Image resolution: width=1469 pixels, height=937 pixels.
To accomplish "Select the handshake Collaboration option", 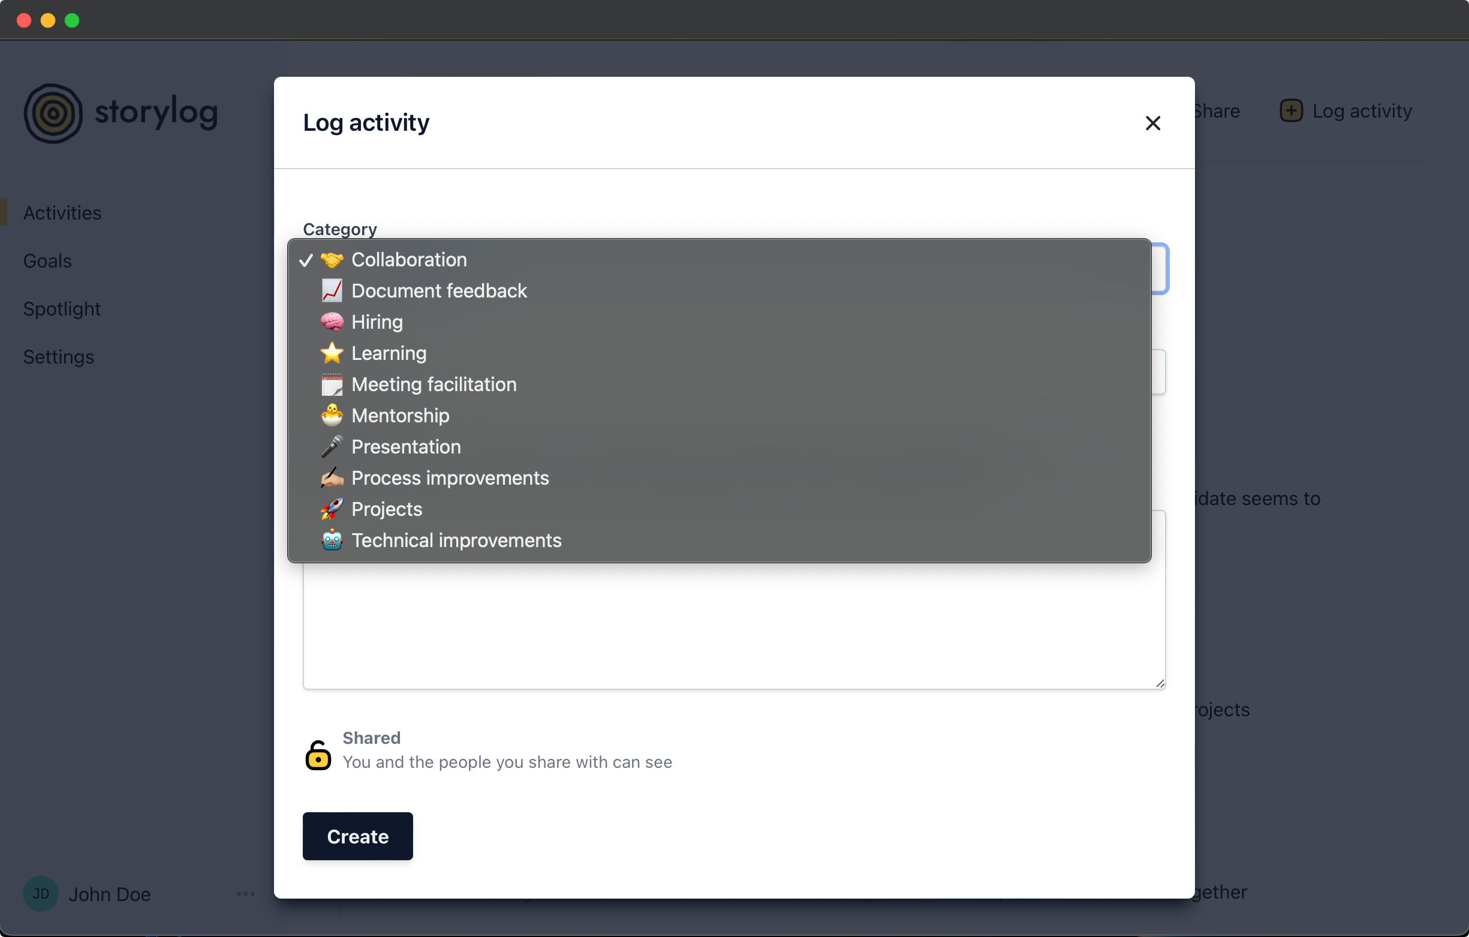I will tap(409, 260).
